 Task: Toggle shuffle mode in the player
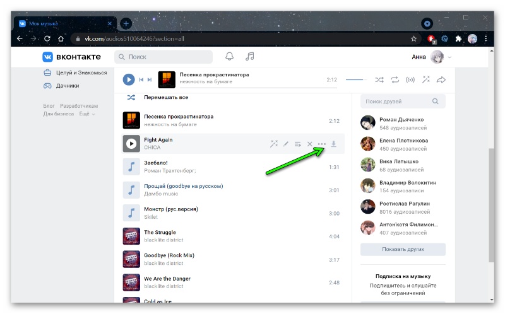coord(379,80)
